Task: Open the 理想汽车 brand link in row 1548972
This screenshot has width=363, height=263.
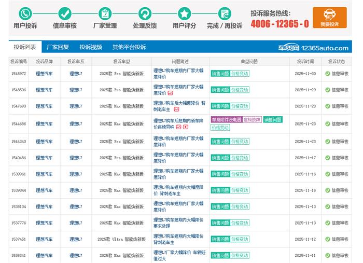Action: pyautogui.click(x=44, y=74)
